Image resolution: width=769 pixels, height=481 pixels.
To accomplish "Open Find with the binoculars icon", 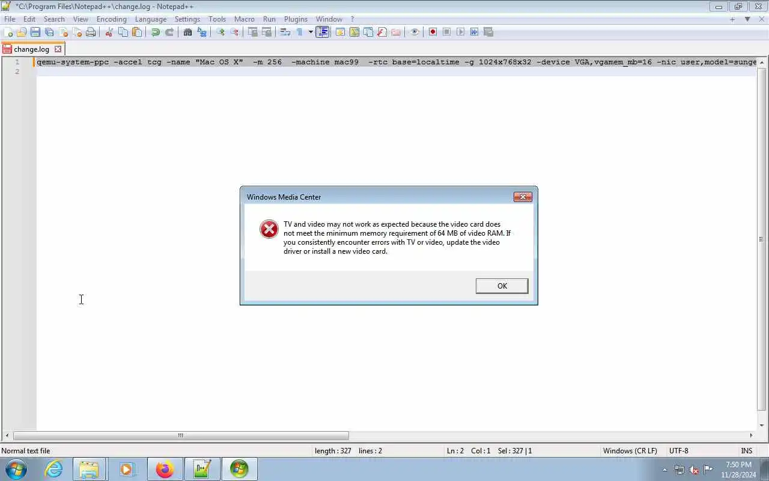I will (x=187, y=32).
